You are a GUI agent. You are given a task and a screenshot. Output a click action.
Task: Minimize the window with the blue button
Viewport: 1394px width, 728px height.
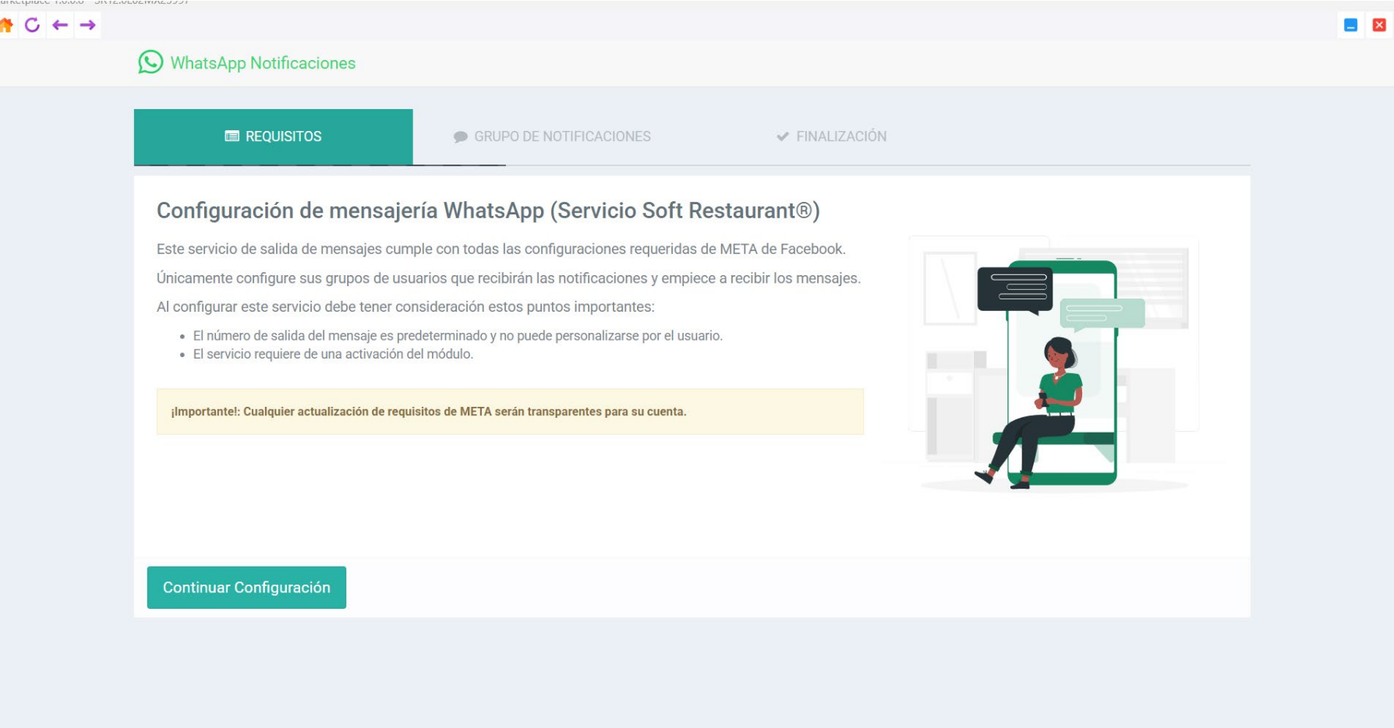(1351, 25)
